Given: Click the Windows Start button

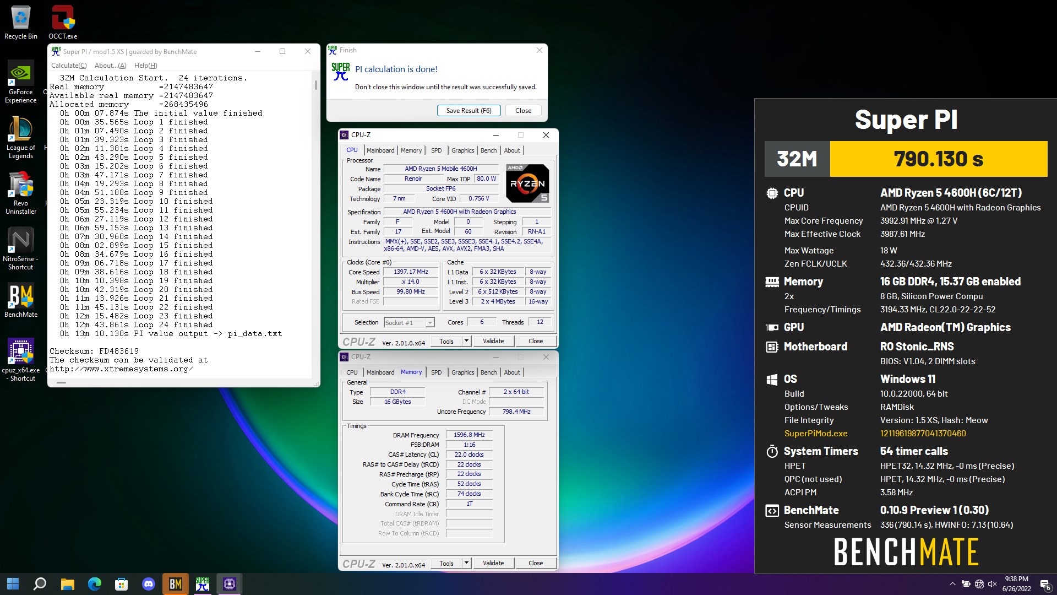Looking at the screenshot, I should tap(13, 583).
